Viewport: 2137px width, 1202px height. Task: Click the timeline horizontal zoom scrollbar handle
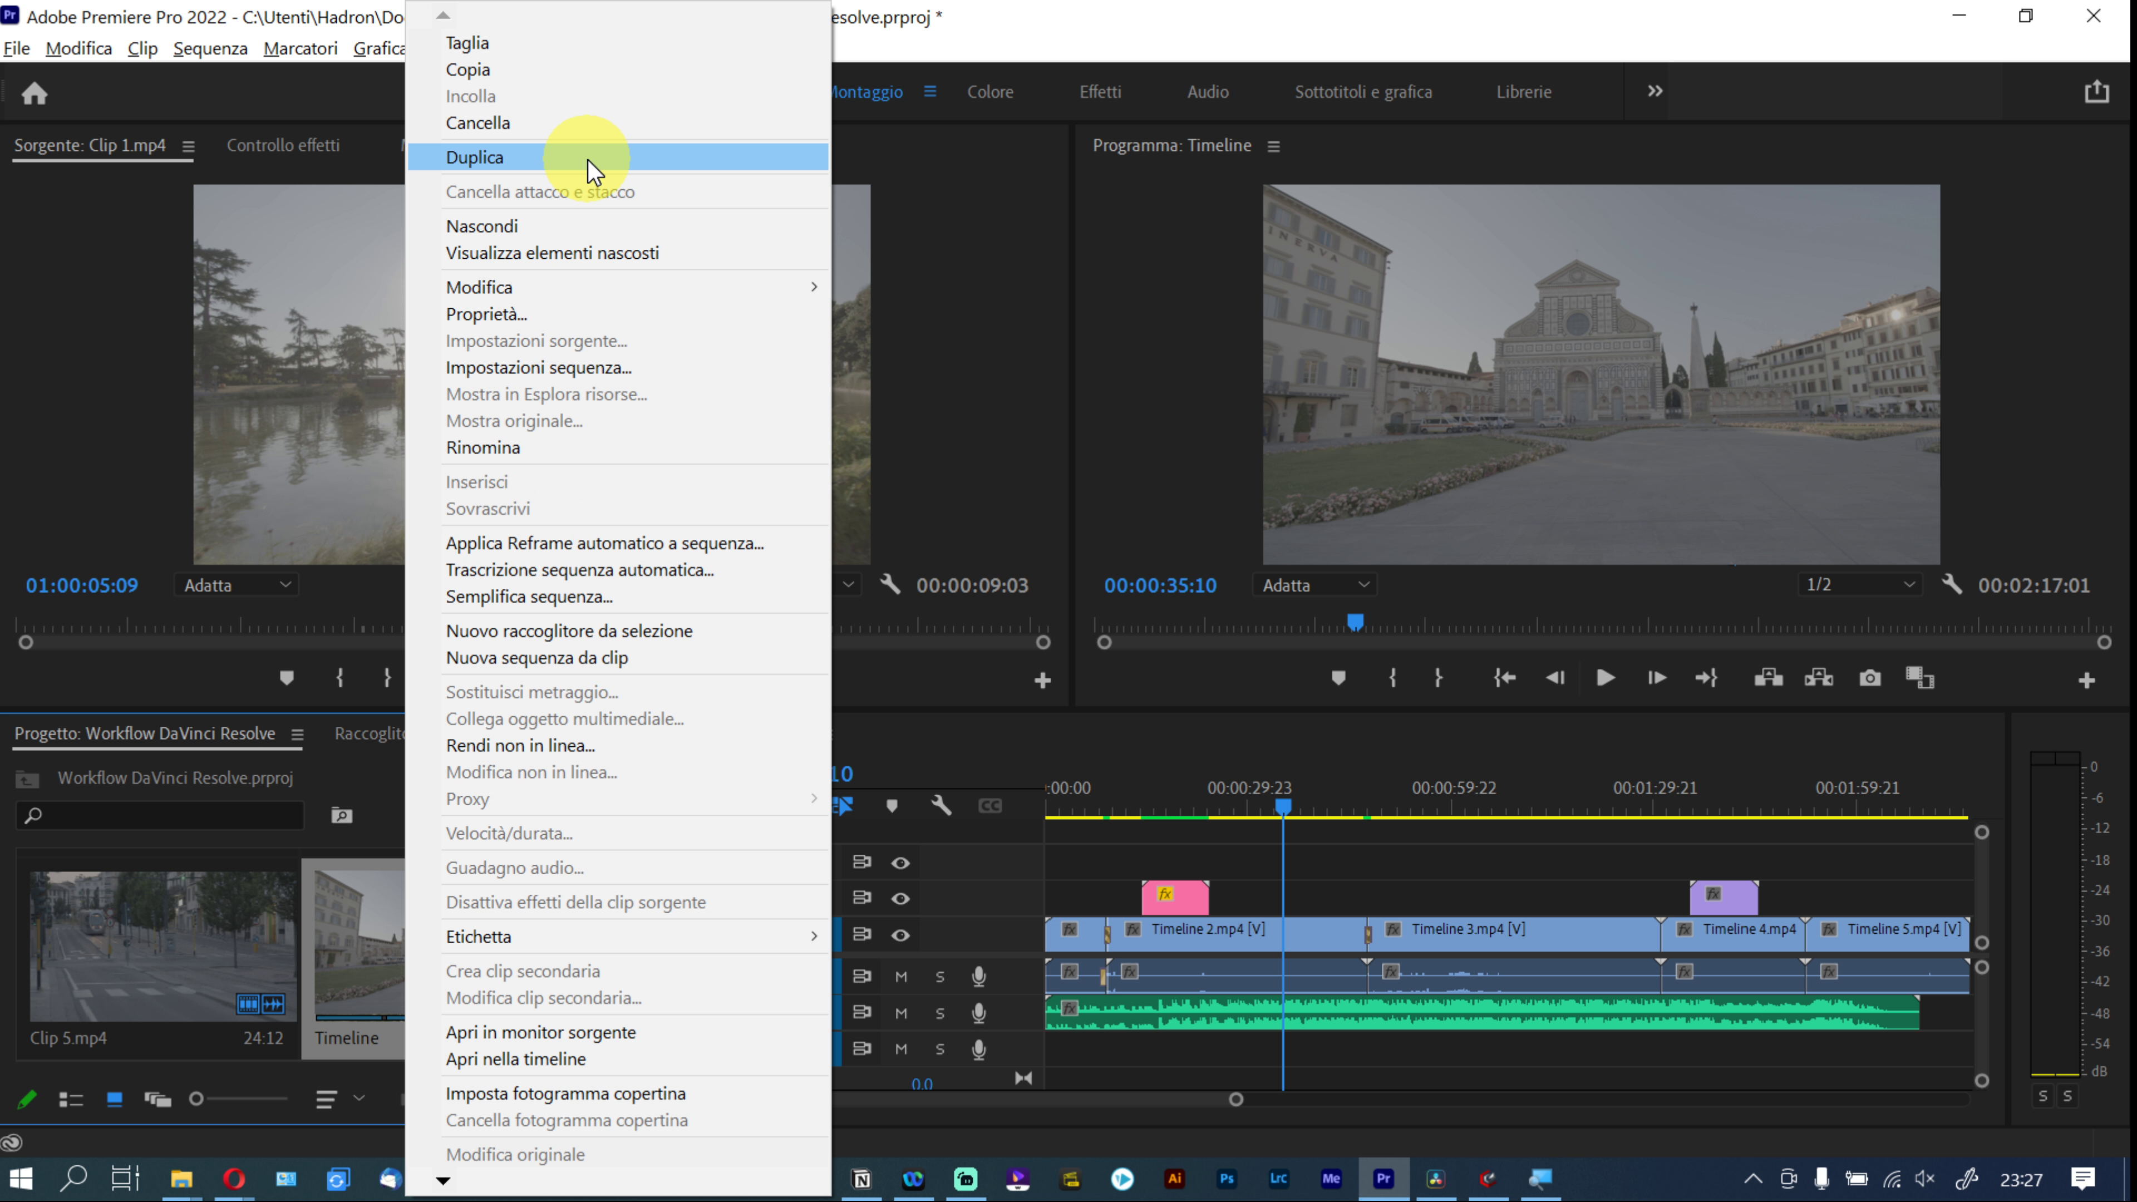(x=1235, y=1100)
